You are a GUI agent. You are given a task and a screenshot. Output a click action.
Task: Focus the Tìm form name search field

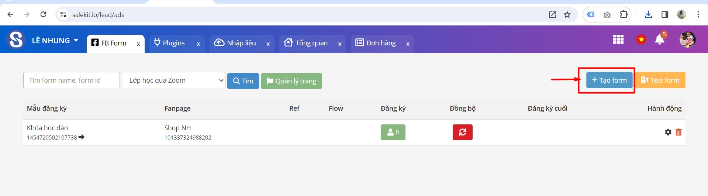[72, 80]
